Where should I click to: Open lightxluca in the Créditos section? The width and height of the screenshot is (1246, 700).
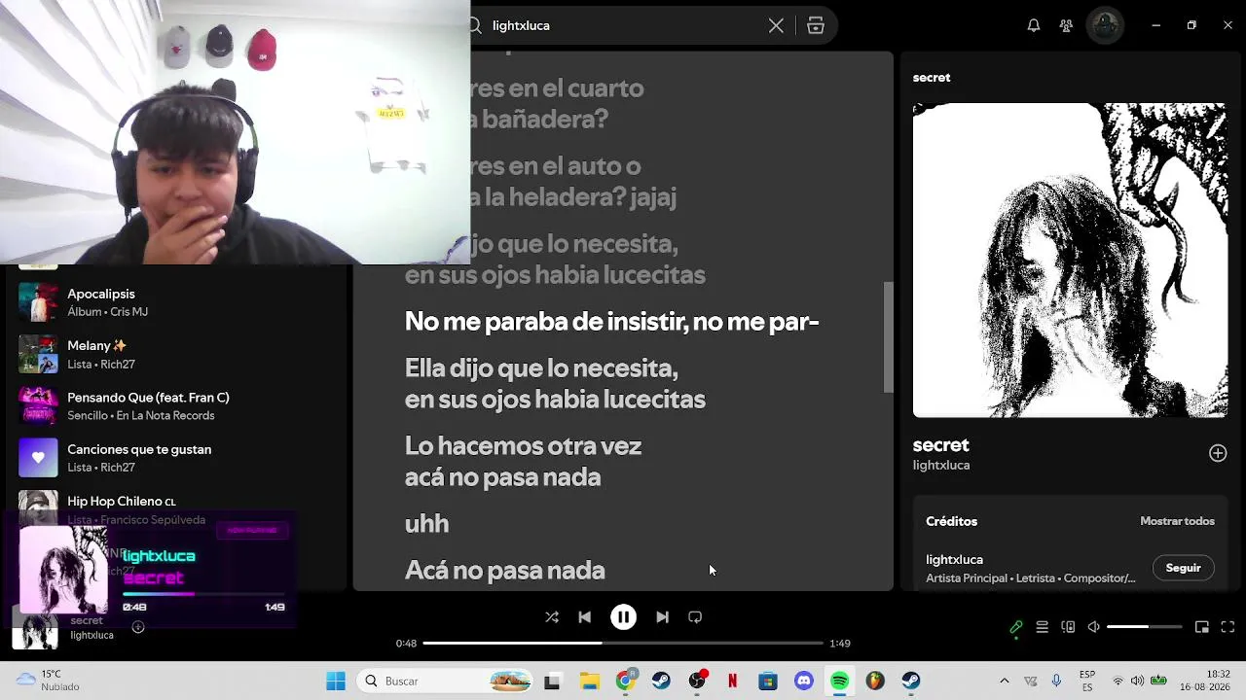(954, 559)
